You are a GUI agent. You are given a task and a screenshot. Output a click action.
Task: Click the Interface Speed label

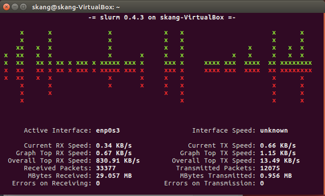[224, 131]
